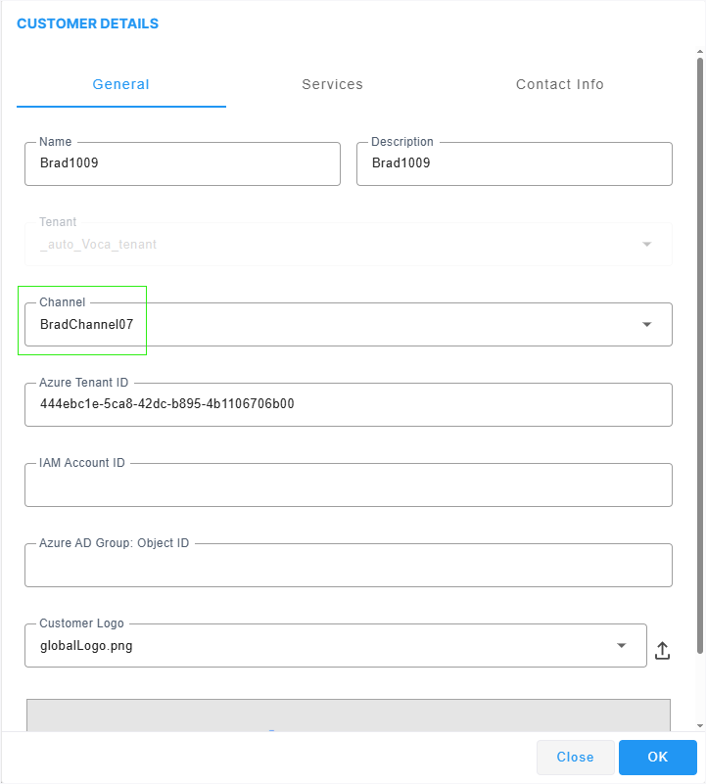Image resolution: width=706 pixels, height=784 pixels.
Task: Click the upload logo icon
Action: [662, 650]
